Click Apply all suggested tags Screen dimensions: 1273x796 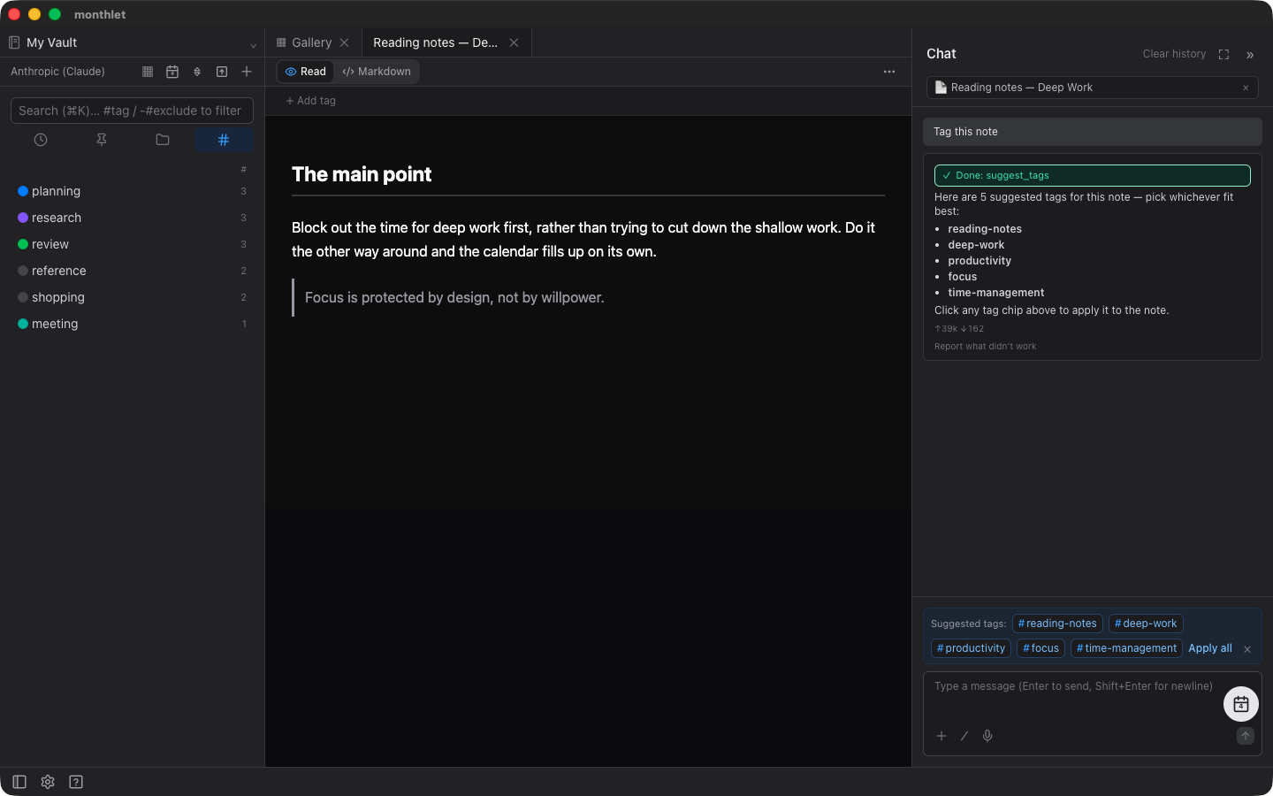pos(1210,648)
